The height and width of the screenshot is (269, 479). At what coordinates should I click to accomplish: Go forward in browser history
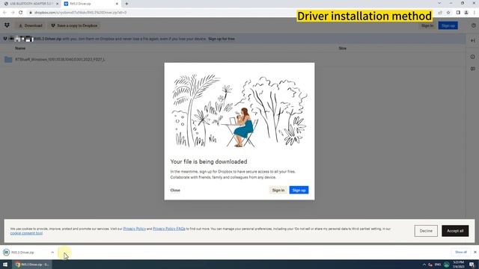pos(13,13)
